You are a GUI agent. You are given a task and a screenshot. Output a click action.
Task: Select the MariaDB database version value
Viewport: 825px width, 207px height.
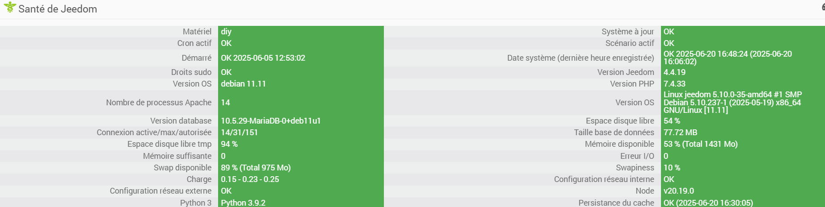tap(270, 121)
